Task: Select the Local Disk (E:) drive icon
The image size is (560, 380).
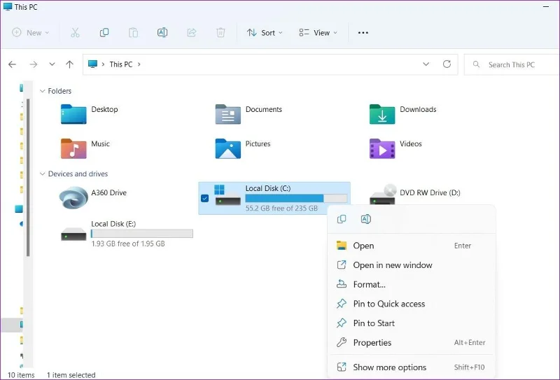Action: [x=73, y=234]
